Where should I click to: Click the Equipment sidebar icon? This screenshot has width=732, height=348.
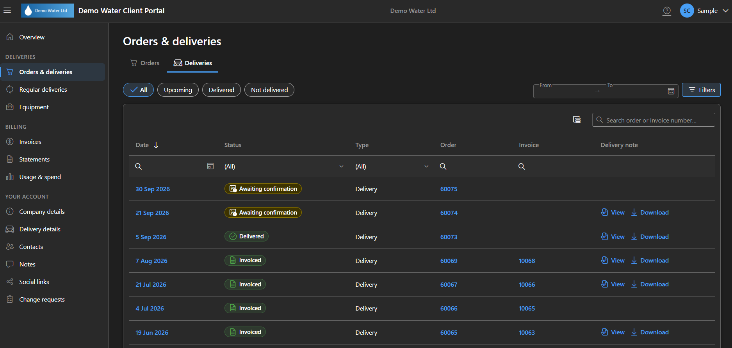point(10,107)
